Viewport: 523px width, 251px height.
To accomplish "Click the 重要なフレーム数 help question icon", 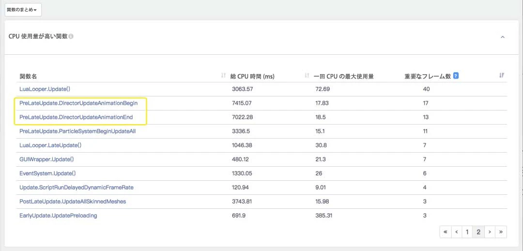I will 456,76.
